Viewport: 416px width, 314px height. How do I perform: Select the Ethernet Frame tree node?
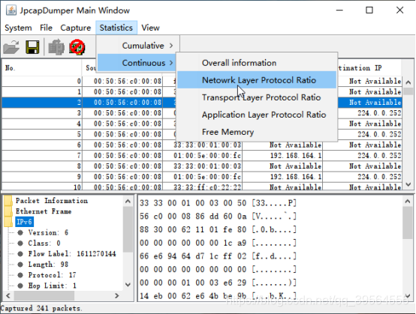[x=44, y=211]
